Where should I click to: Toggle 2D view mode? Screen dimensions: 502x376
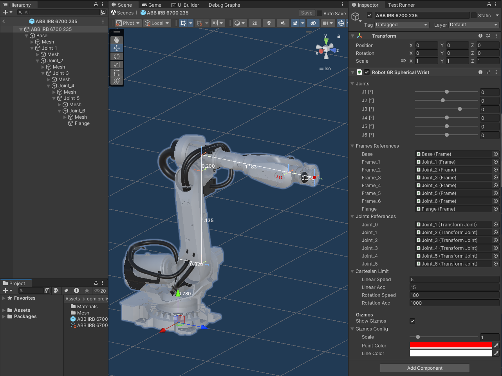255,23
